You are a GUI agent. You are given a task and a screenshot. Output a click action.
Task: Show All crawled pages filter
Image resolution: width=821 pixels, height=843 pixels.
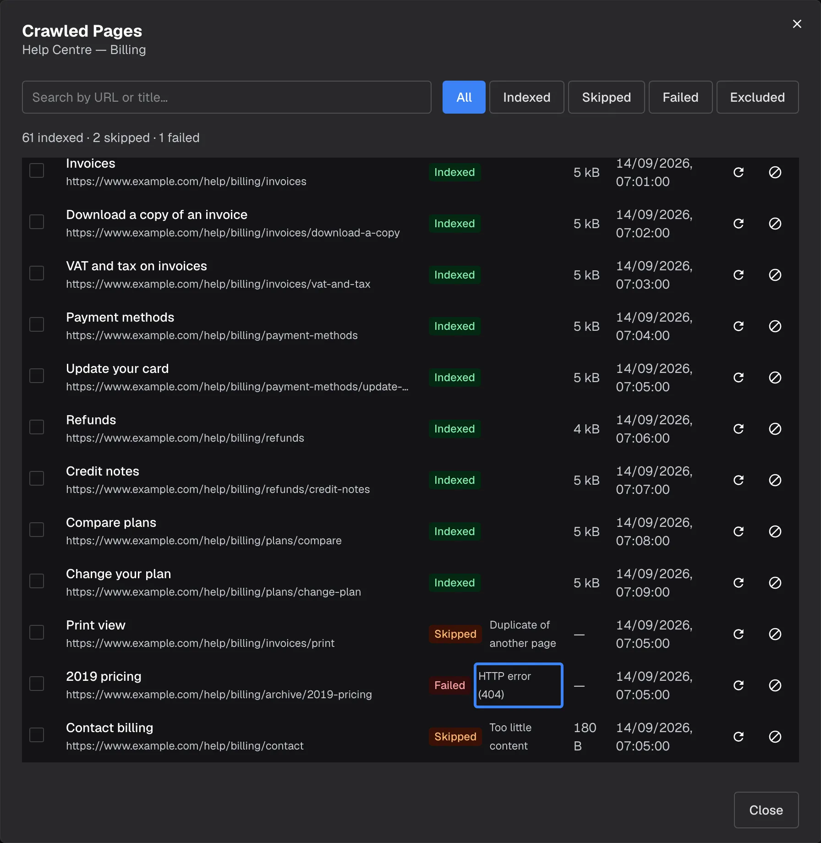[464, 97]
